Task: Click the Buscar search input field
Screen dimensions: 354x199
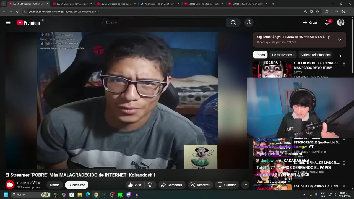Action: coord(164,23)
